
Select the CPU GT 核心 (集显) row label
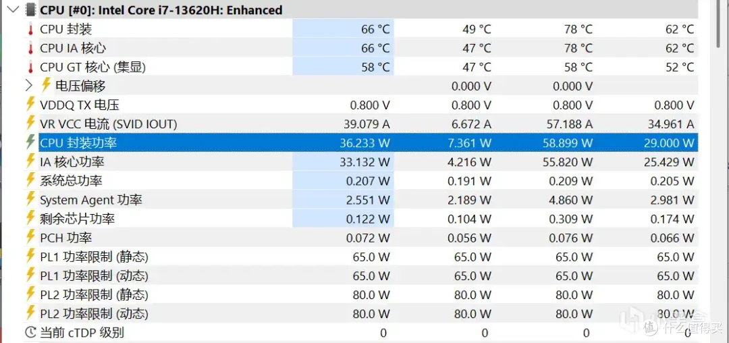(93, 68)
